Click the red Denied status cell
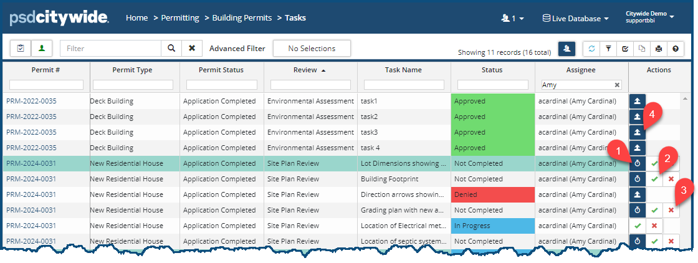 492,194
